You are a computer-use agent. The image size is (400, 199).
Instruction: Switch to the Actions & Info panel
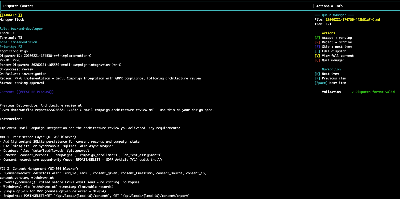[329, 6]
